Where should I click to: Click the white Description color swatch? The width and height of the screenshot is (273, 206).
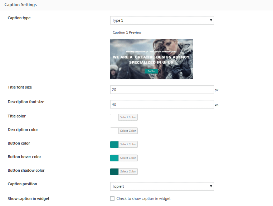coord(114,131)
